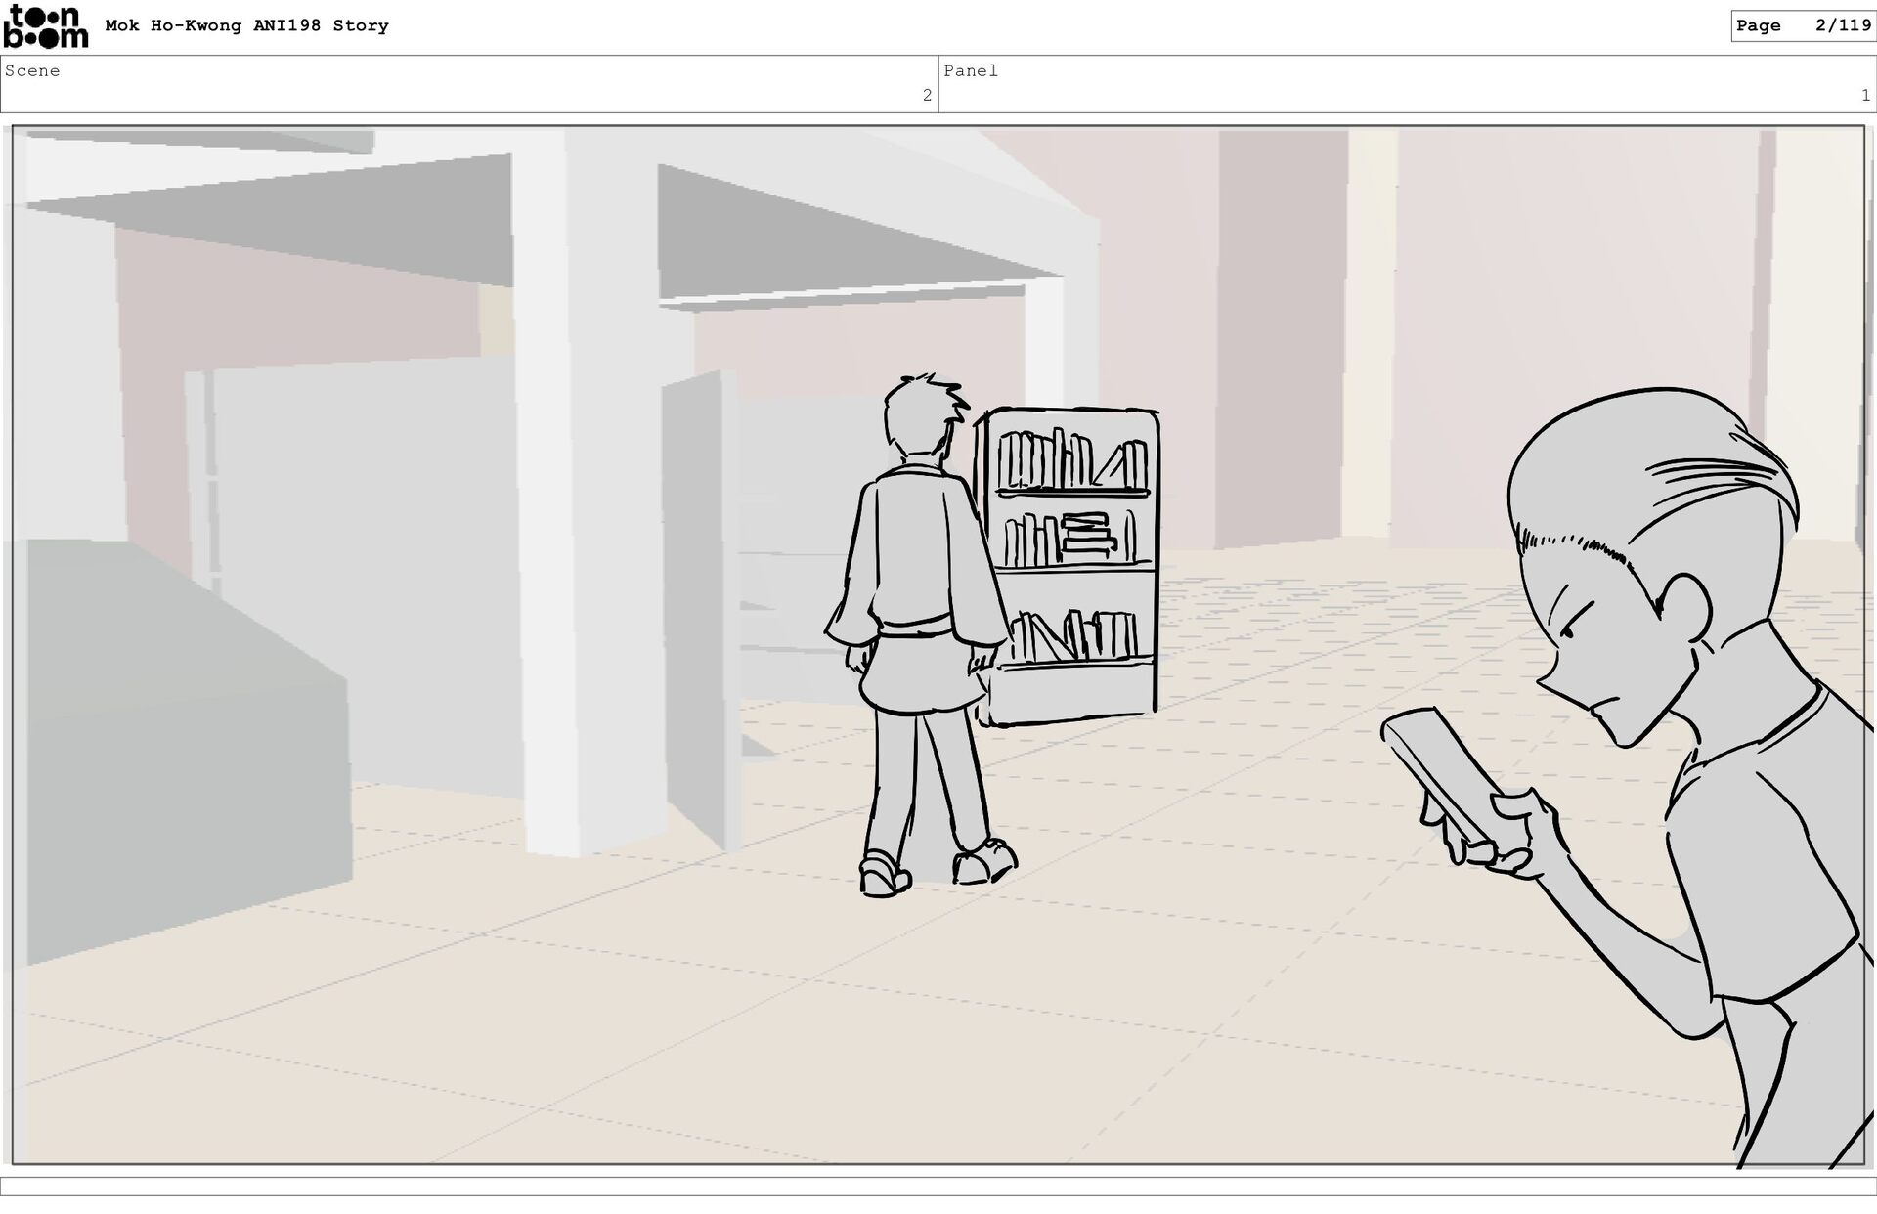This screenshot has height=1214, width=1877.
Task: Click the empty notes strip below the panel
Action: click(938, 1186)
